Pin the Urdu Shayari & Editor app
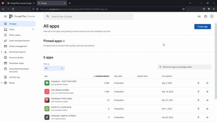This screenshot has height=122, width=217. tap(198, 91)
